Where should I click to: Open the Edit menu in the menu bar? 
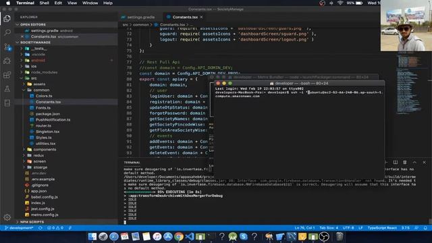click(x=58, y=3)
